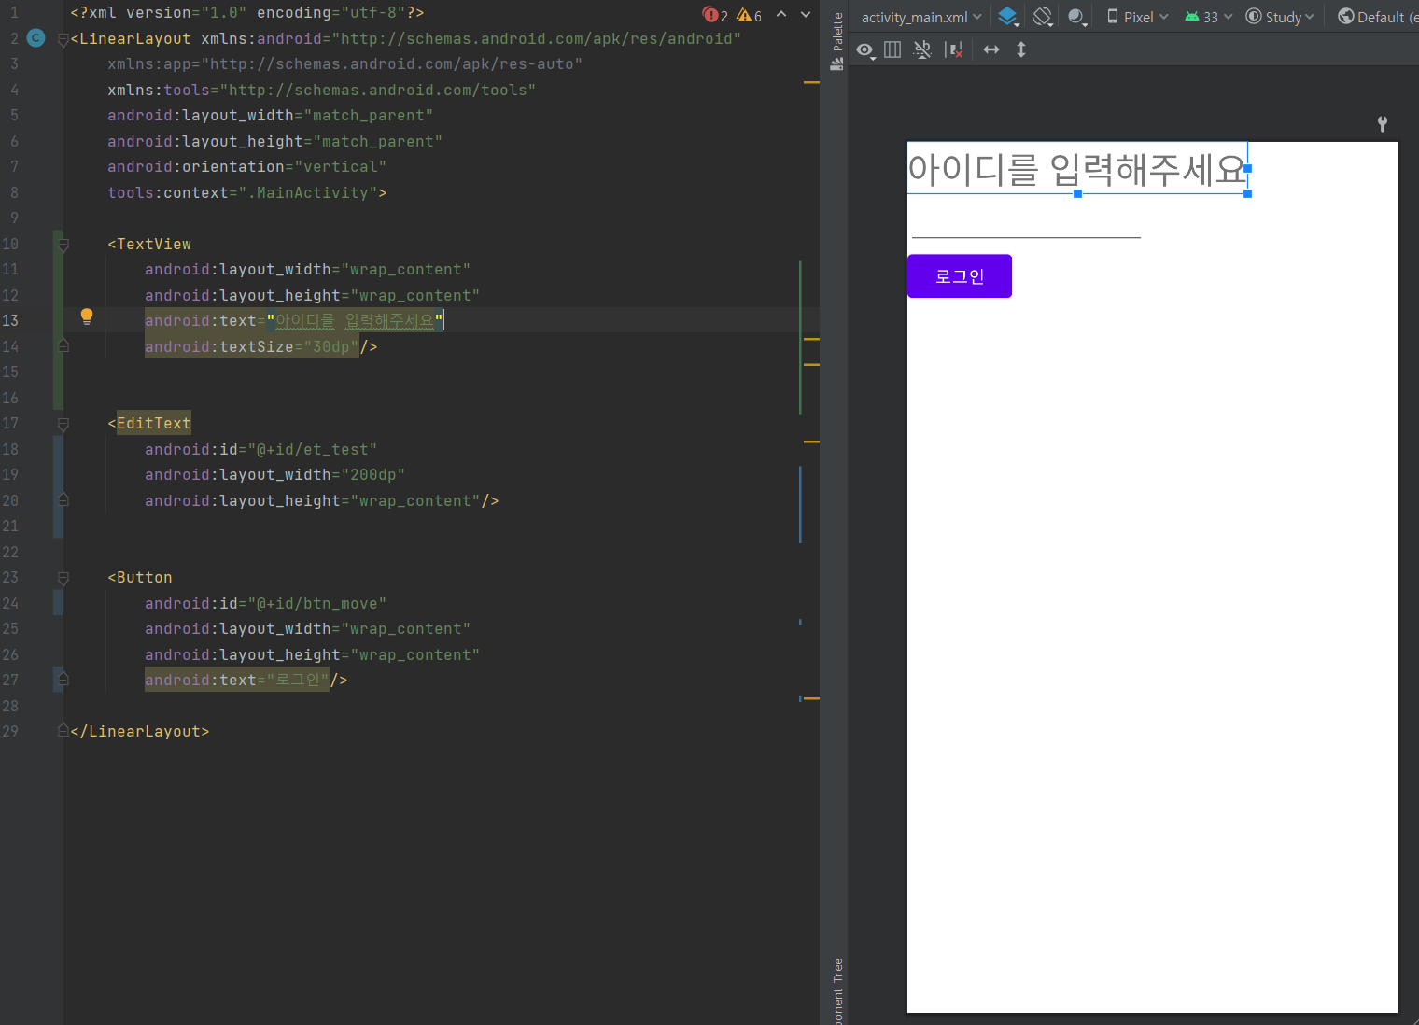This screenshot has height=1025, width=1419.
Task: Click the EditText underline field in preview
Action: [x=1026, y=225]
